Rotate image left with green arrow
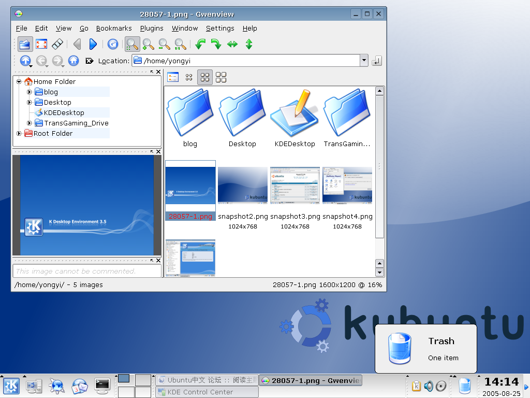Screen dimensions: 530x398 click(200, 44)
